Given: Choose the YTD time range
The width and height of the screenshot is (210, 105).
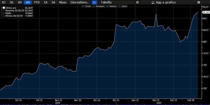Looking at the screenshot, I should point(36,2).
